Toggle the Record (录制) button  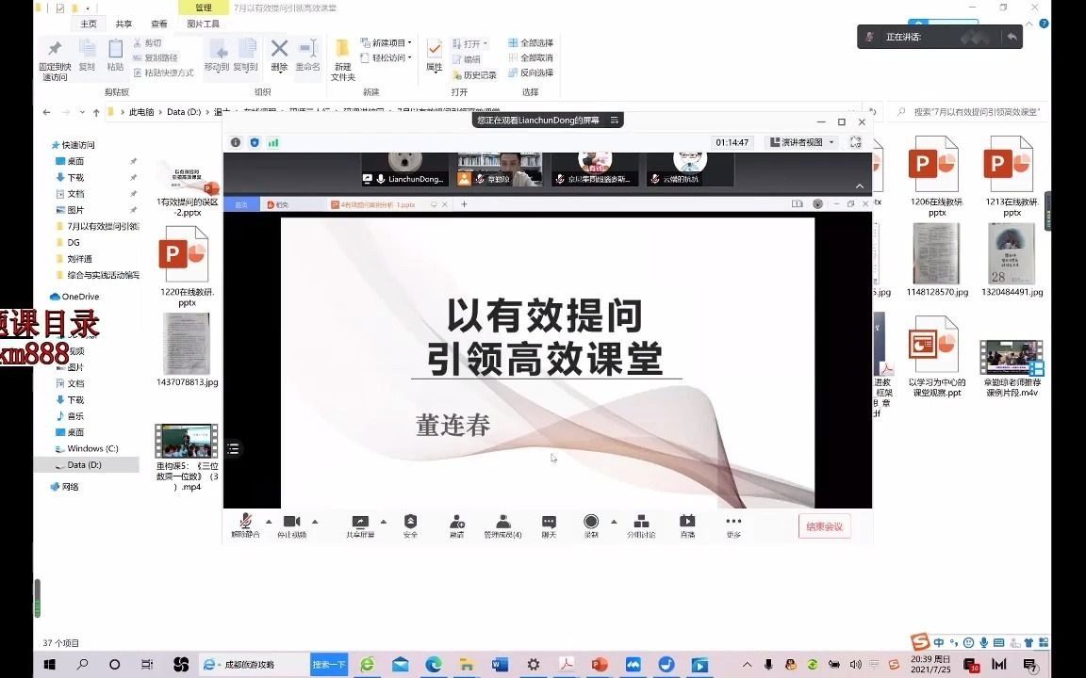point(591,525)
